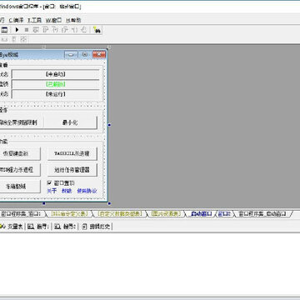Select the green [已解锁] status label
The width and height of the screenshot is (300, 300).
(56, 84)
